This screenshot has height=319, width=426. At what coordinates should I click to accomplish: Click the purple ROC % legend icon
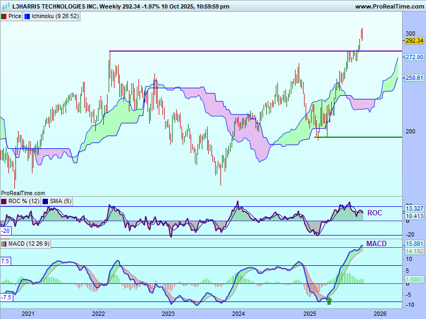tap(4, 201)
